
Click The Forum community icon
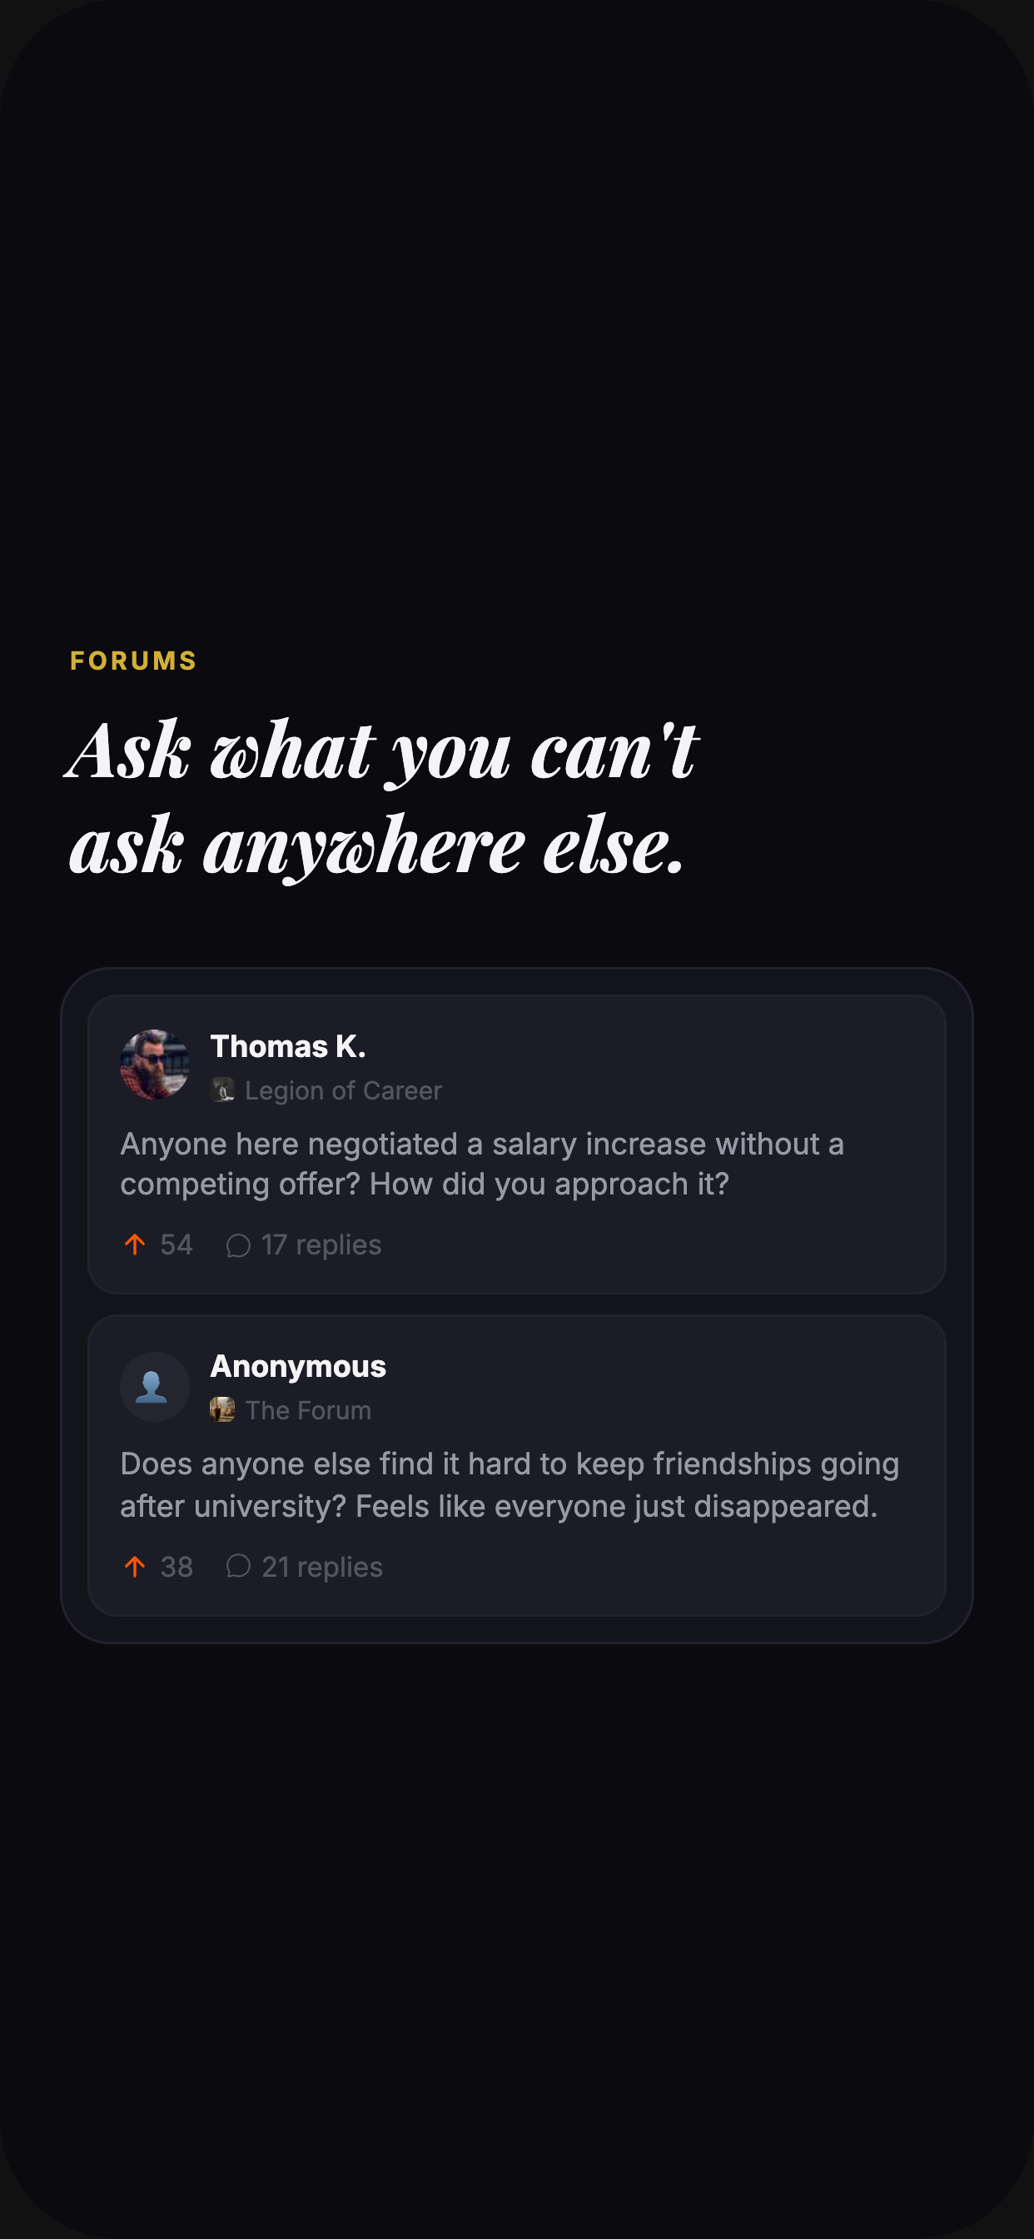tap(222, 1410)
